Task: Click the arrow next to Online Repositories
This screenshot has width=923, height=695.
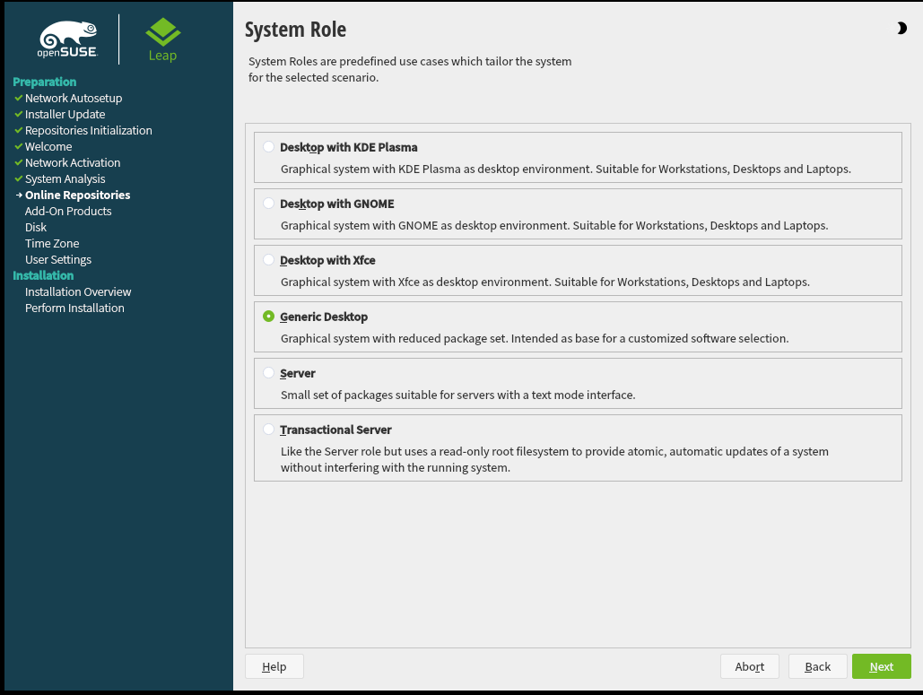Action: tap(19, 195)
